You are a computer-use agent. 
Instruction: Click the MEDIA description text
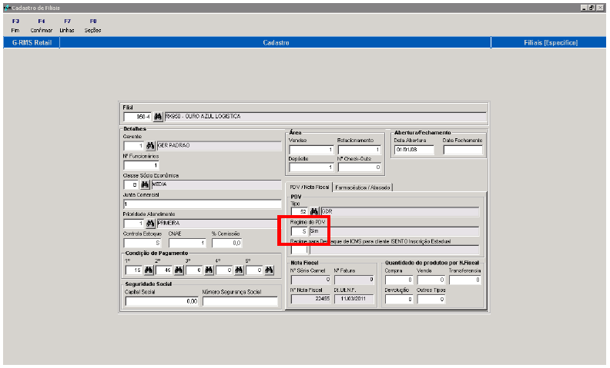159,184
